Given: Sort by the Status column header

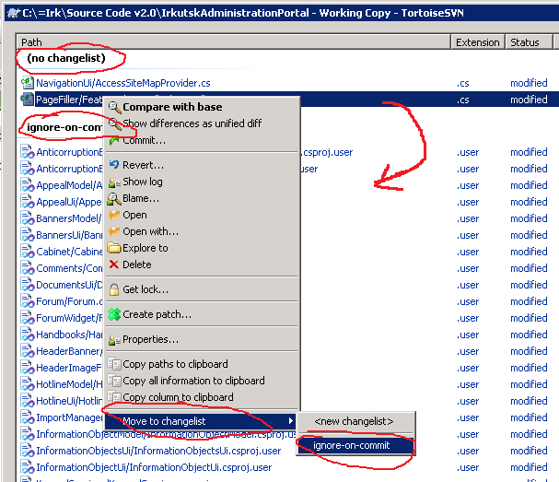Looking at the screenshot, I should [x=529, y=42].
